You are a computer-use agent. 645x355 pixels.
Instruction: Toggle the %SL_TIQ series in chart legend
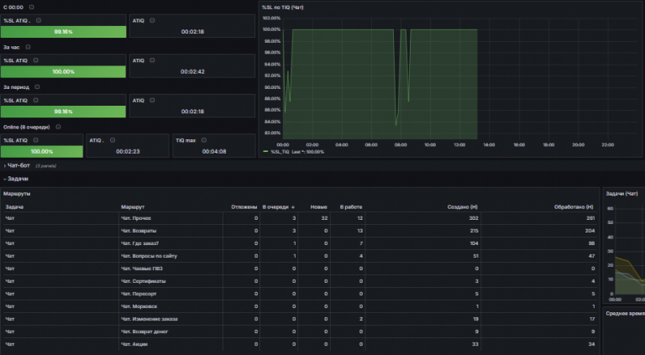[280, 152]
